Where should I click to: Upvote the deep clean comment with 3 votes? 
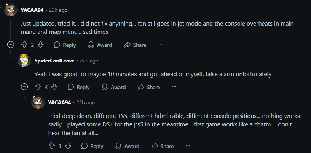51,146
